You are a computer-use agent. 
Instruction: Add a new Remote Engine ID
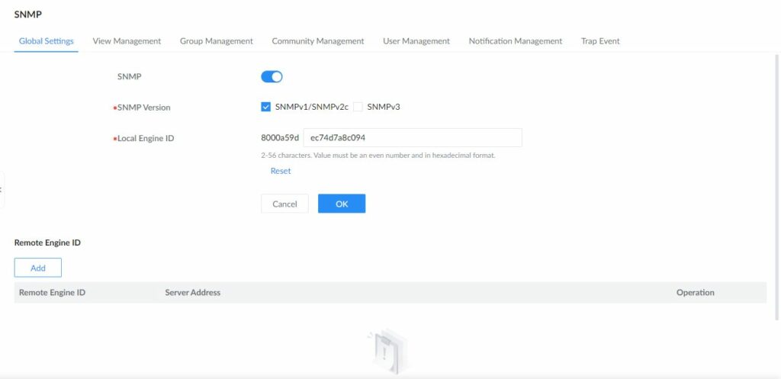pos(38,268)
